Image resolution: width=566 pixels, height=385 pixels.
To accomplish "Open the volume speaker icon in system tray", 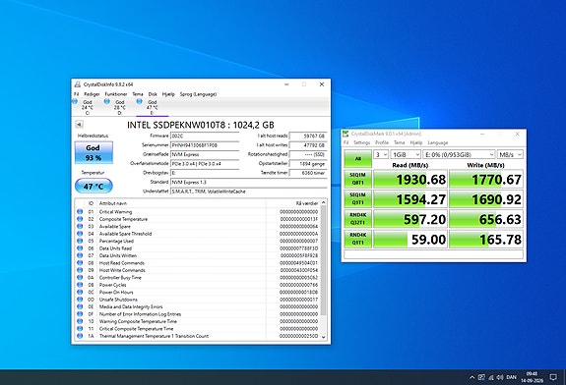I will point(500,377).
